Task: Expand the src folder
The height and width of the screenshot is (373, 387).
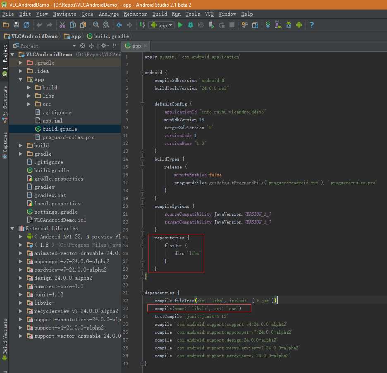Action: 29,104
